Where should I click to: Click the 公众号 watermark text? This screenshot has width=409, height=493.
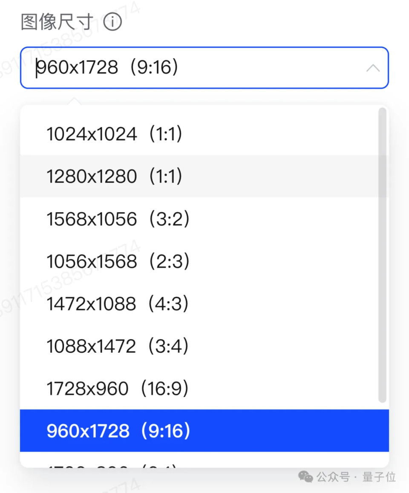click(x=333, y=477)
